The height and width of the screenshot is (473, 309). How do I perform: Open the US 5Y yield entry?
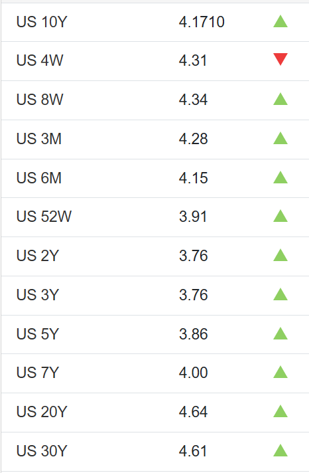[38, 334]
